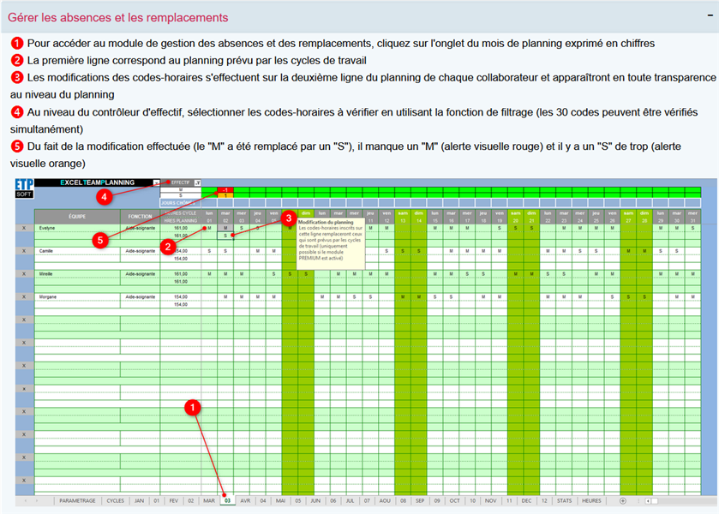Click the horizontal scrollbar beside sheet tabs

click(677, 500)
